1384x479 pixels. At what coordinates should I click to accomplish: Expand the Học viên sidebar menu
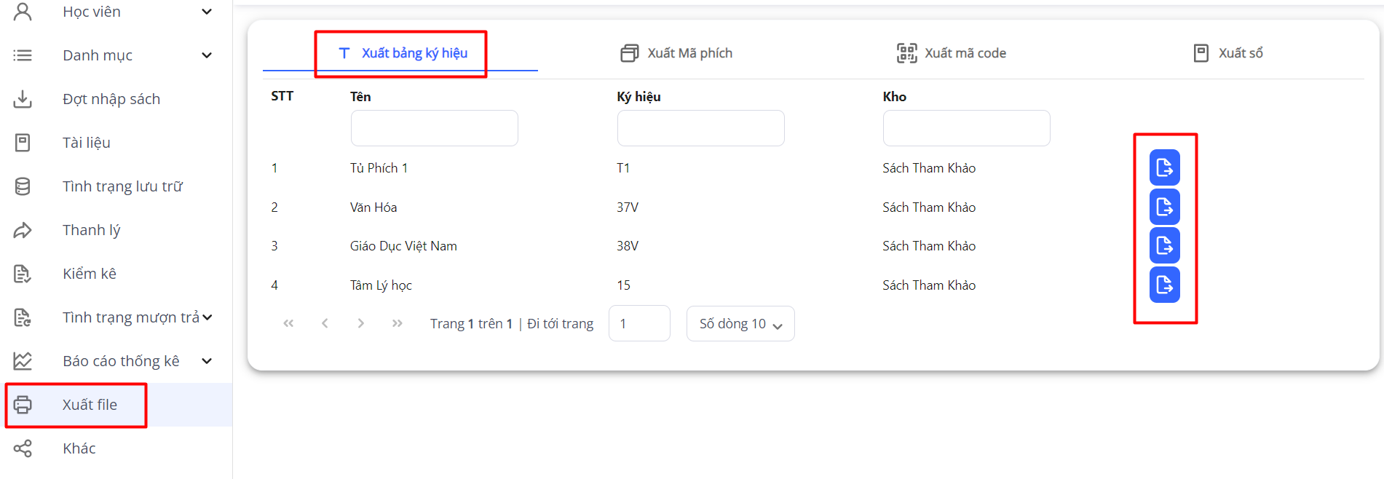(x=207, y=12)
